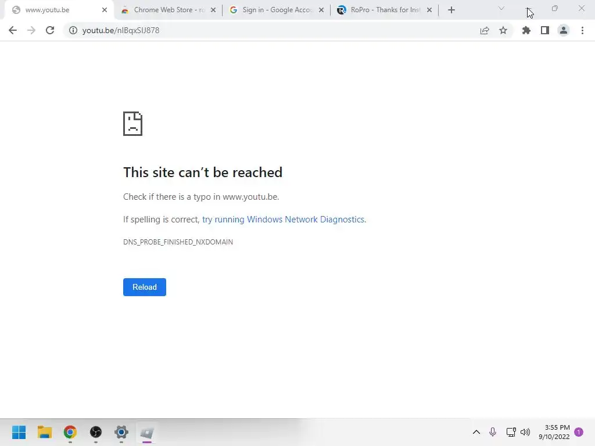
Task: Open Chrome three-dot menu
Action: [582, 30]
